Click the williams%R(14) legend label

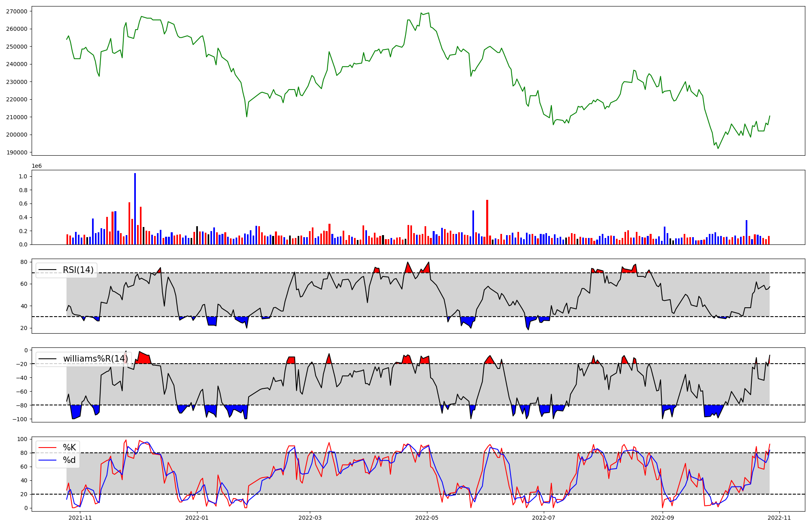95,359
